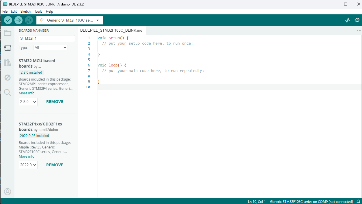Click the 2.8.0 installed badge
Image resolution: width=362 pixels, height=204 pixels.
pyautogui.click(x=31, y=73)
